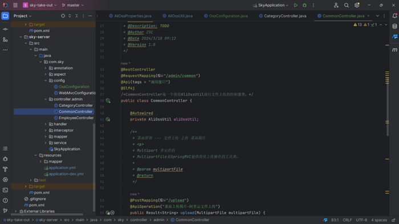399x224 pixels.
Task: Open the master branch dropdown
Action: pos(73,5)
